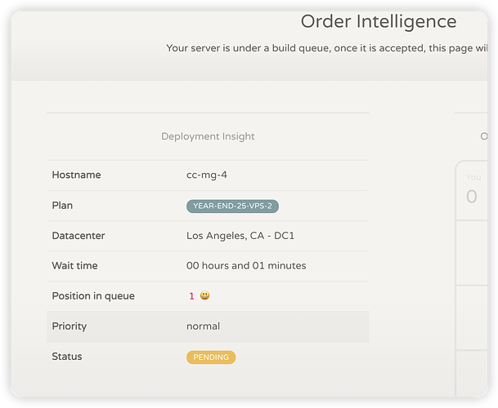Click the Deployment Insight section header
Screen dimensions: 498x408
pyautogui.click(x=208, y=136)
